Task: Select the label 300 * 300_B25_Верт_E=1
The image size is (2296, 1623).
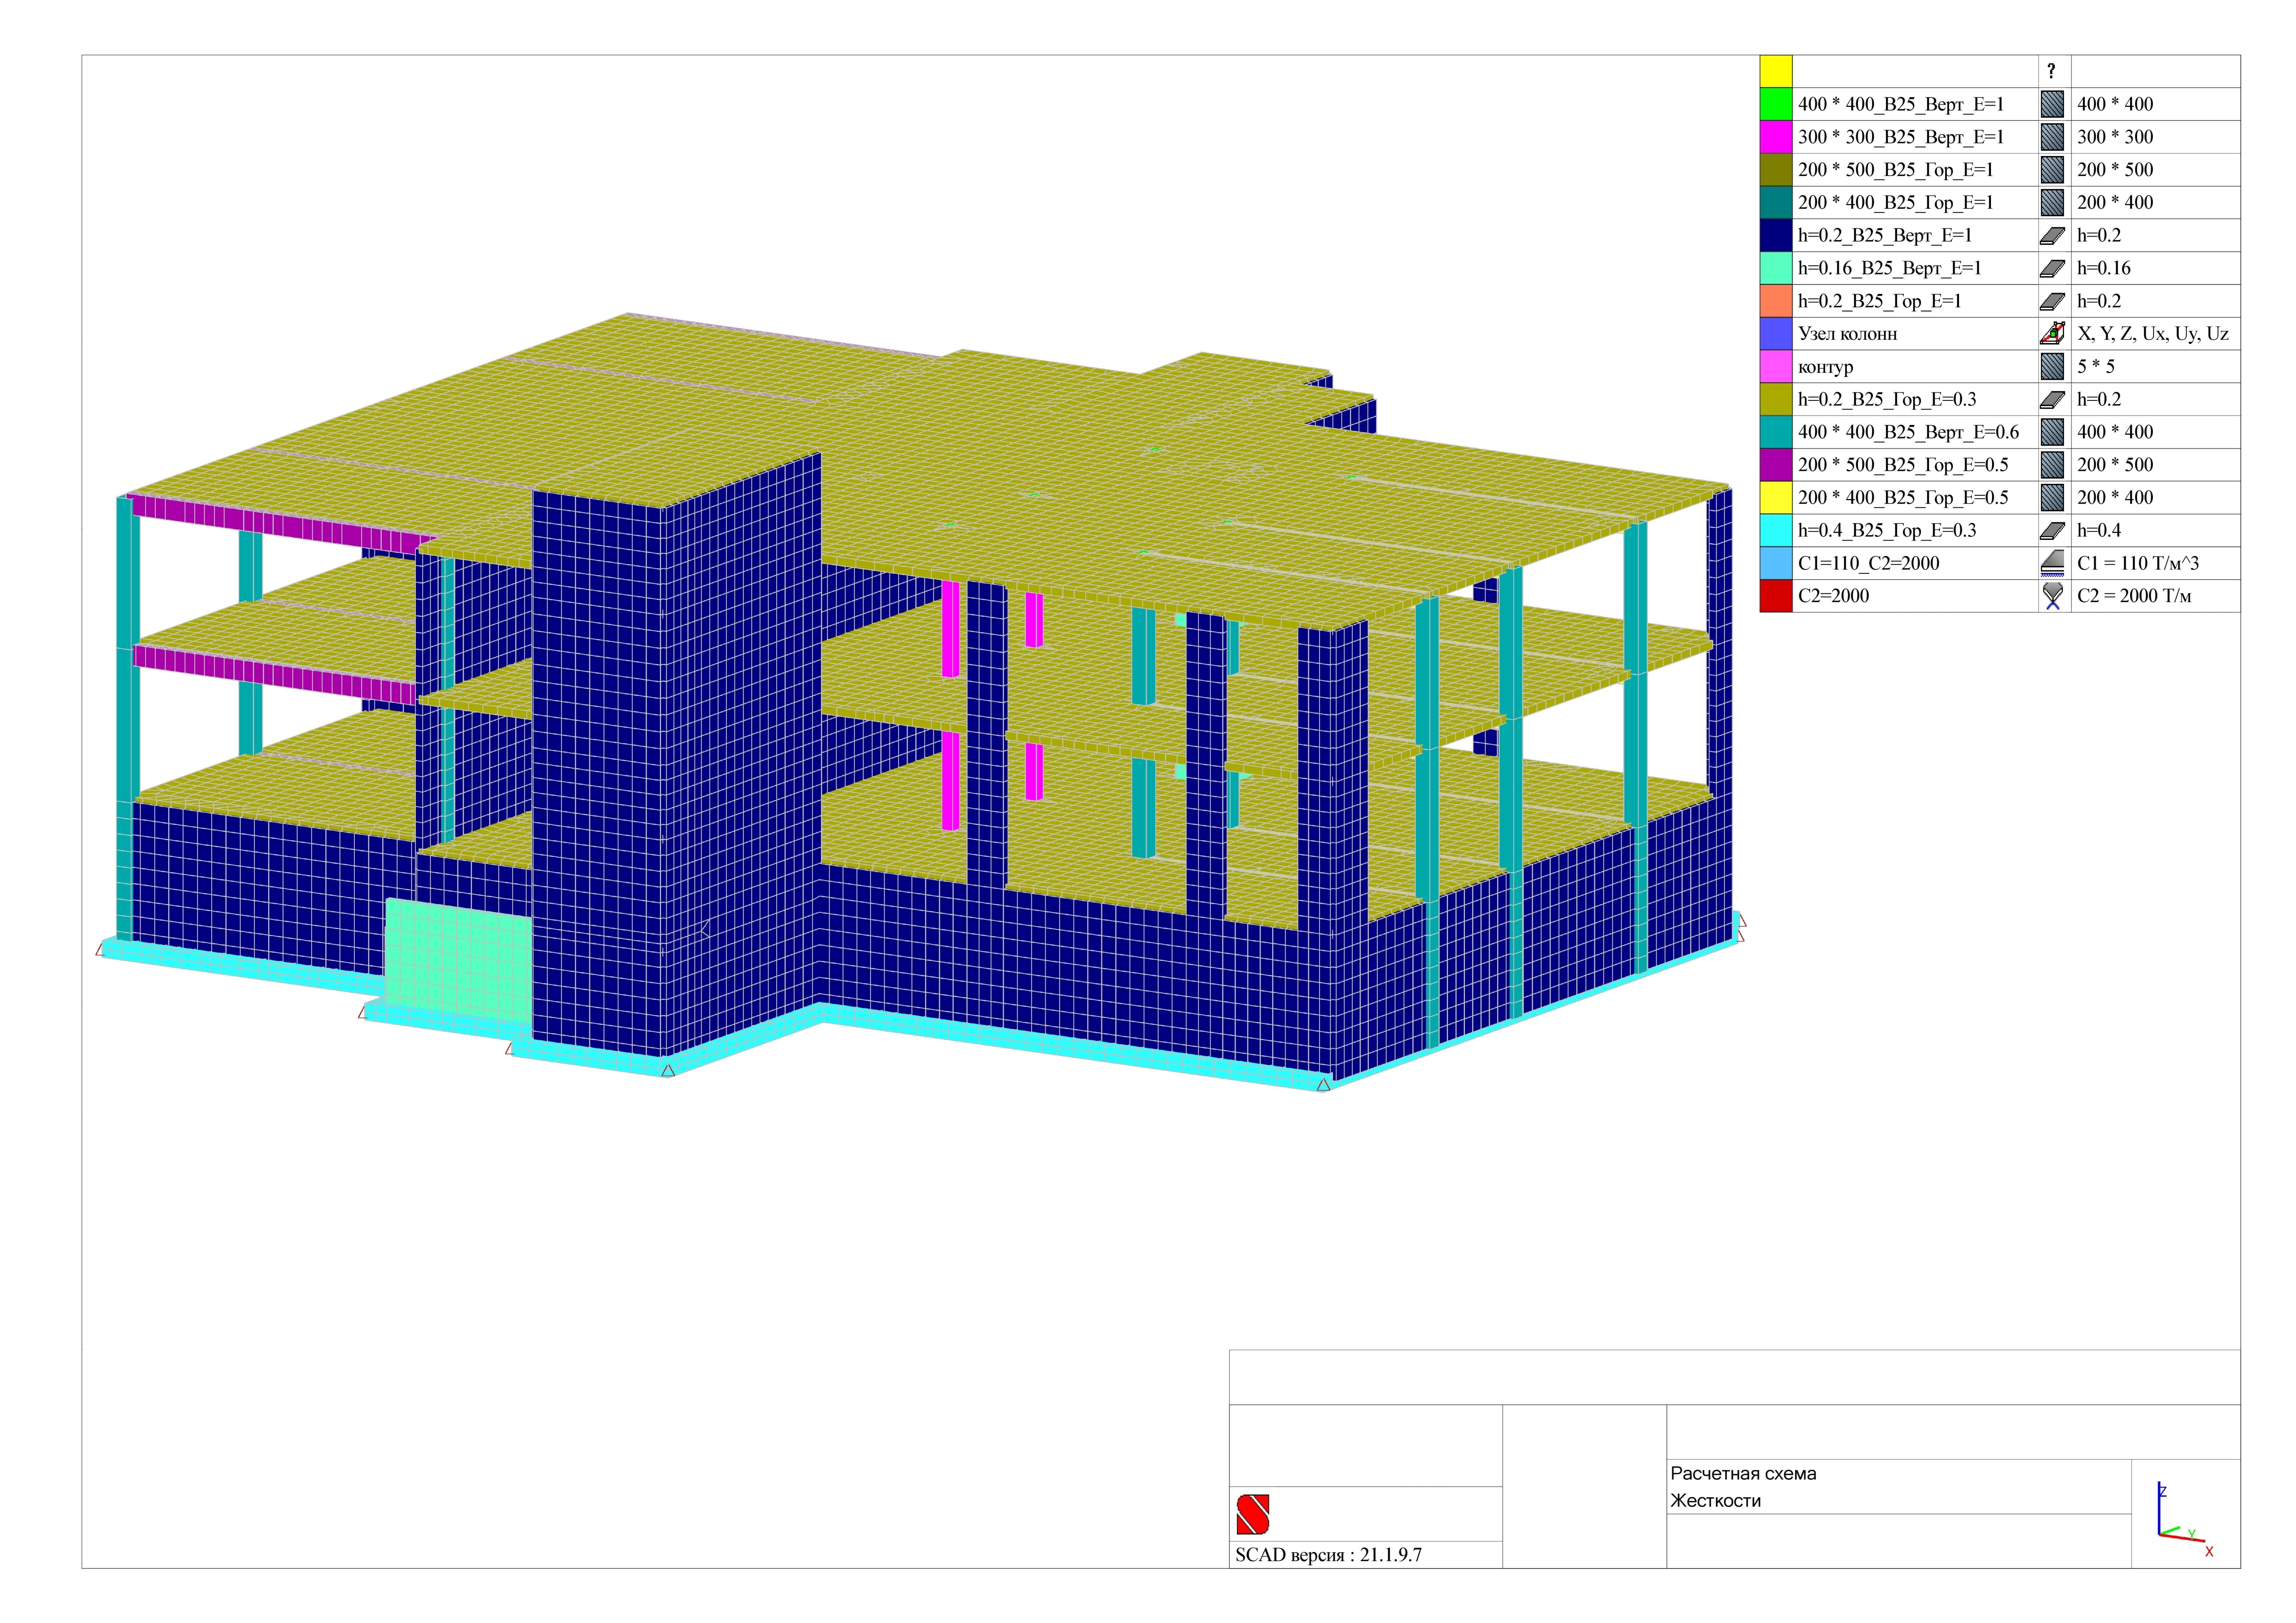Action: [1901, 137]
